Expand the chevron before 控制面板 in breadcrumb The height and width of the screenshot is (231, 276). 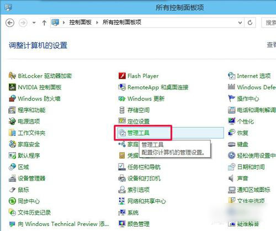[x=64, y=23]
